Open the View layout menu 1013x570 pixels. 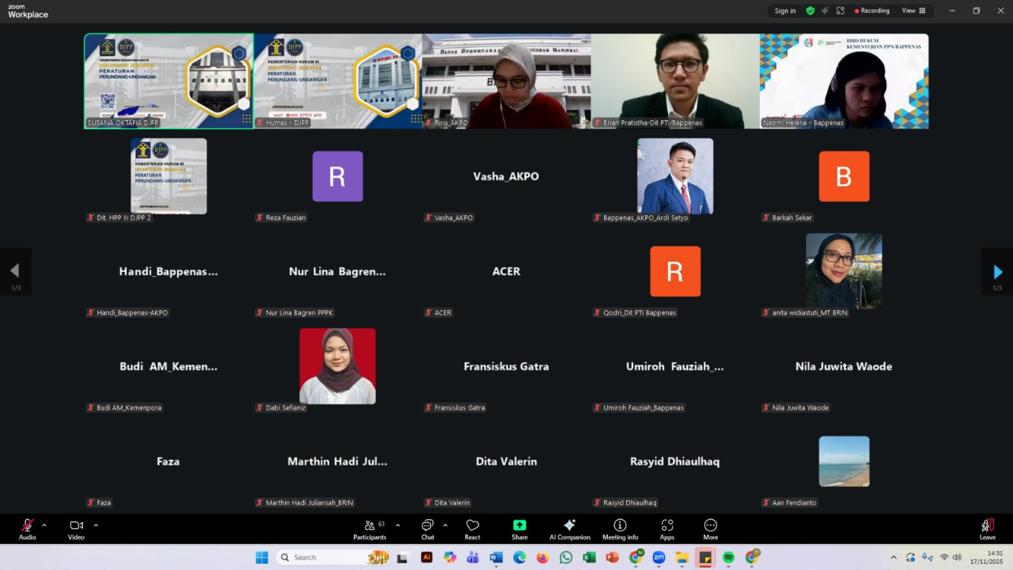[913, 11]
